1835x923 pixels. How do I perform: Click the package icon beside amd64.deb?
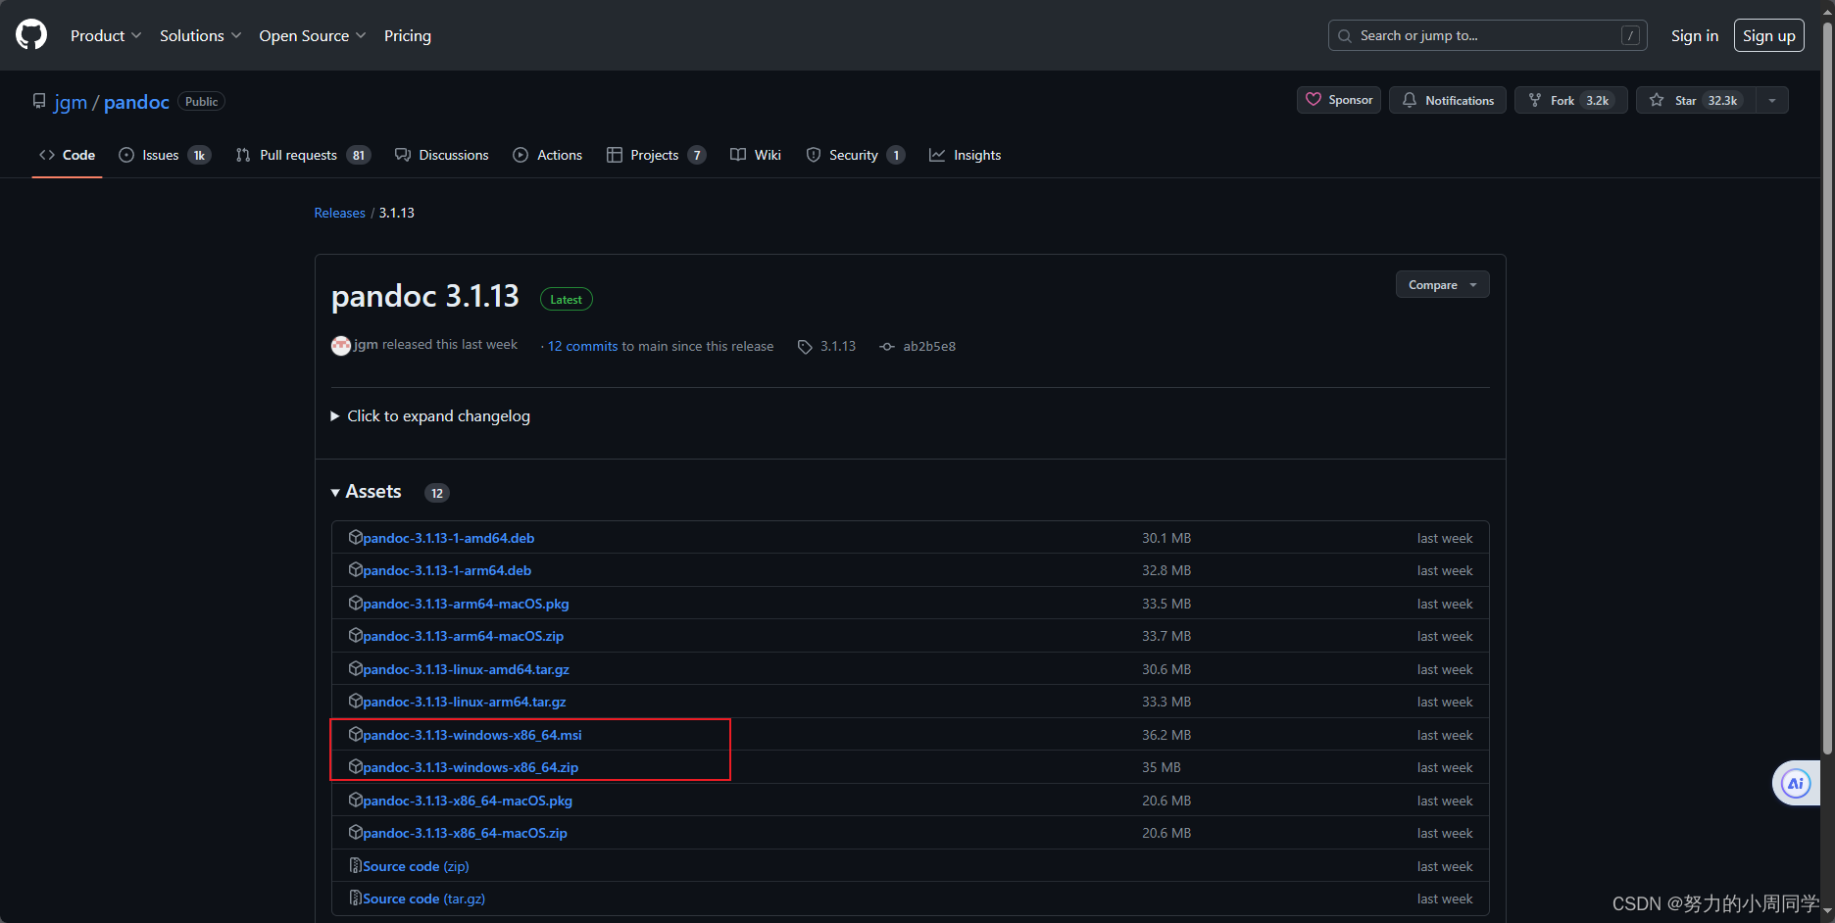click(x=356, y=537)
